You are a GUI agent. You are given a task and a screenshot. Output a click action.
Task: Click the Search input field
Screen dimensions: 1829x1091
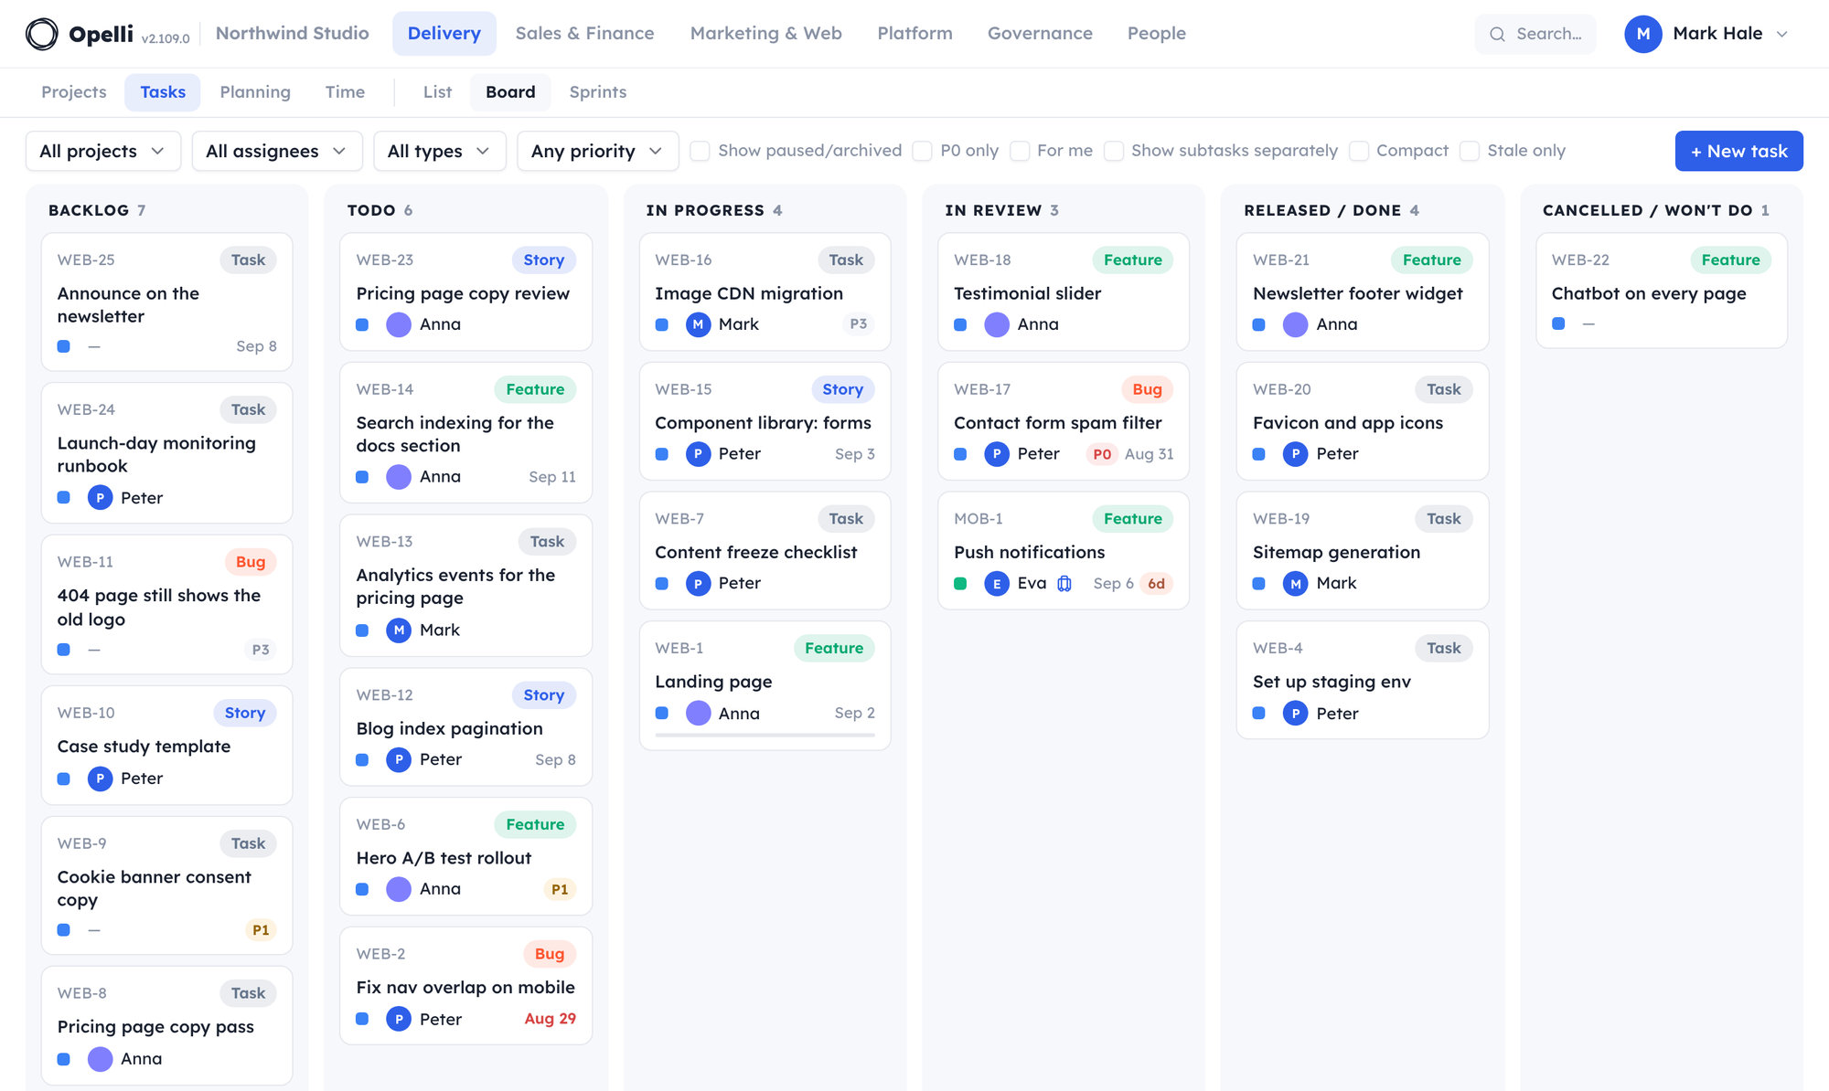point(1535,34)
